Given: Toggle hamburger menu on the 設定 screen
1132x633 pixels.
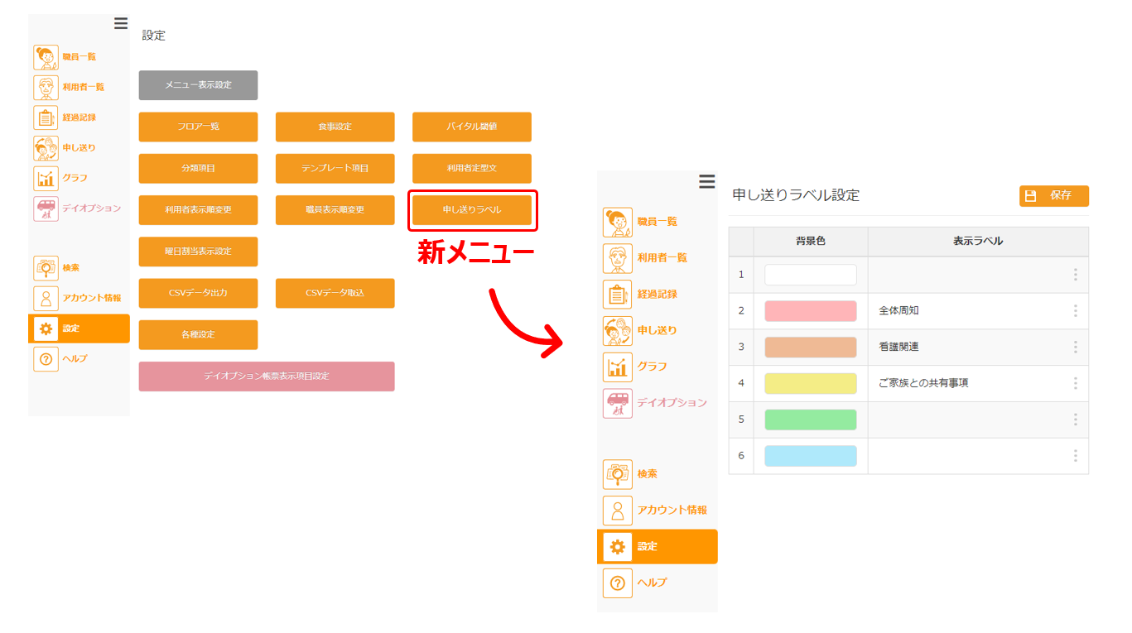Looking at the screenshot, I should [x=121, y=23].
